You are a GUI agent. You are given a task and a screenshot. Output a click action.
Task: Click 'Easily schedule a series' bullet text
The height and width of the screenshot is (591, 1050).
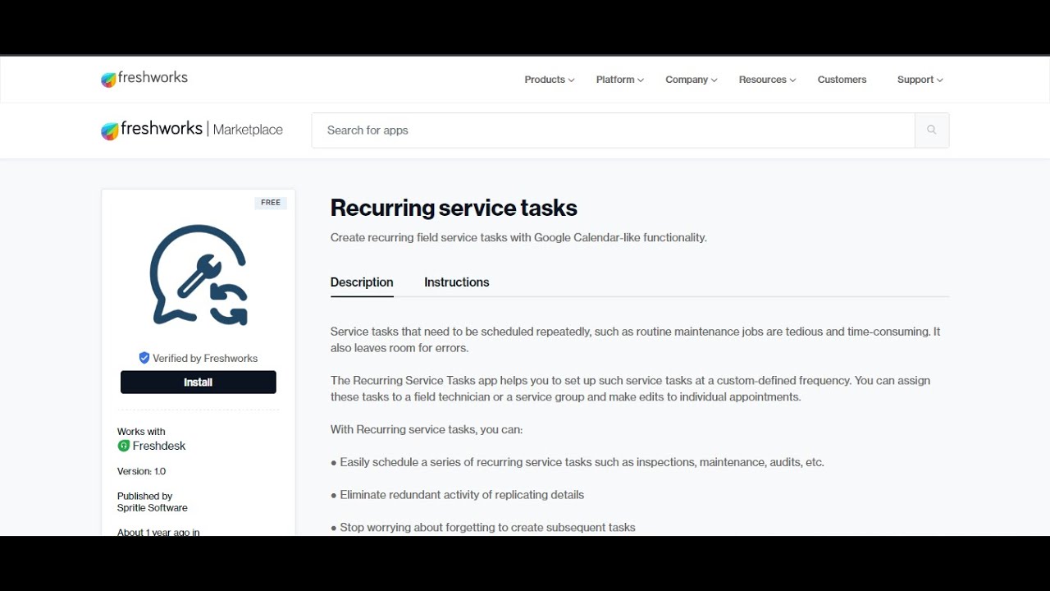click(577, 462)
